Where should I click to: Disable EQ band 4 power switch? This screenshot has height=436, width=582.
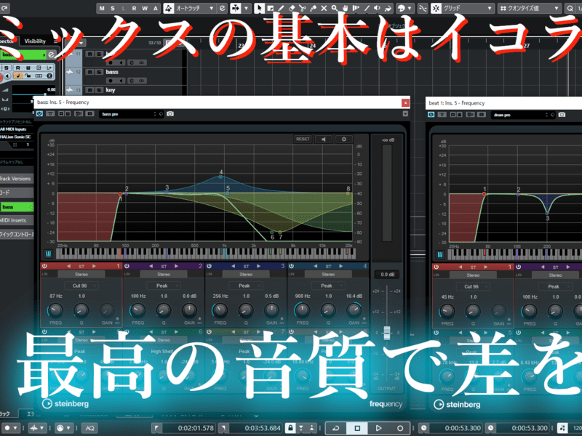291,267
